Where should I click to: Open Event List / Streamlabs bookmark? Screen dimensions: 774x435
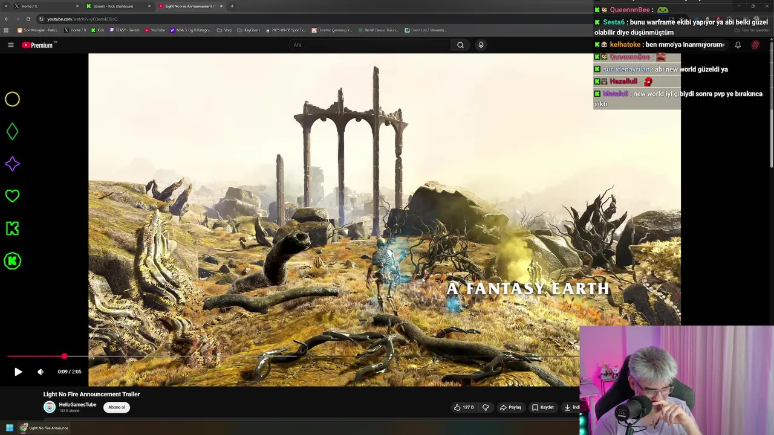[x=426, y=30]
